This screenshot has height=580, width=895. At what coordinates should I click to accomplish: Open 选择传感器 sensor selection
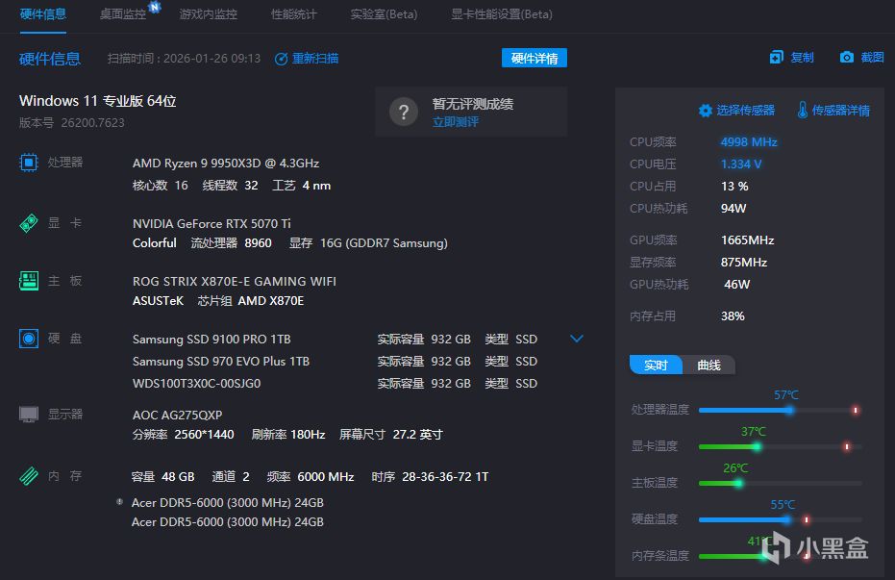click(x=745, y=111)
